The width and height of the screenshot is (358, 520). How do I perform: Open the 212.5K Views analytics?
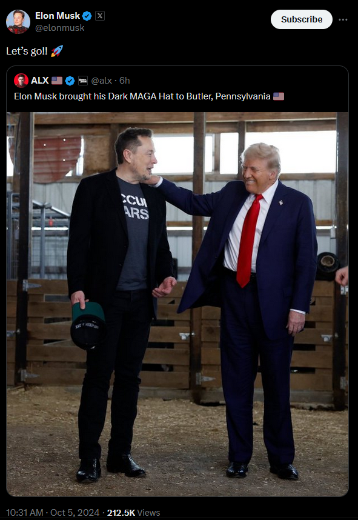[x=134, y=513]
